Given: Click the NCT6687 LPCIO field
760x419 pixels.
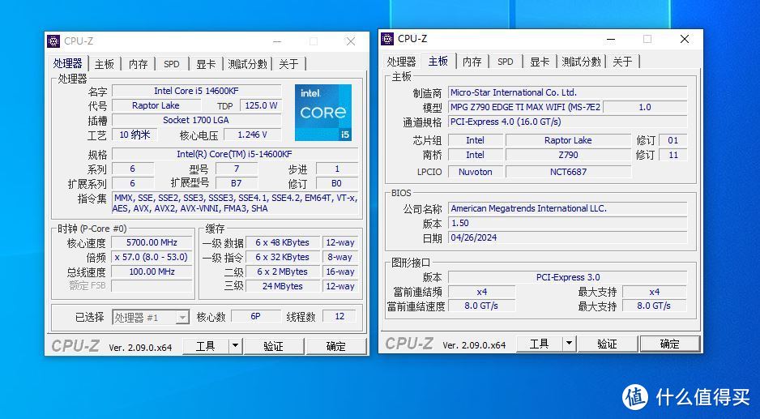Looking at the screenshot, I should [x=568, y=172].
